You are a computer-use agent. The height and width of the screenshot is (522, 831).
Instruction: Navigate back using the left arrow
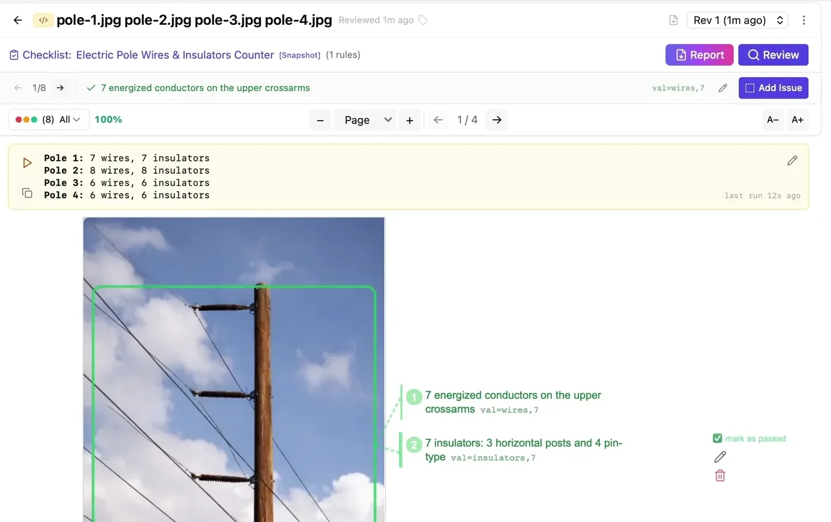[17, 20]
